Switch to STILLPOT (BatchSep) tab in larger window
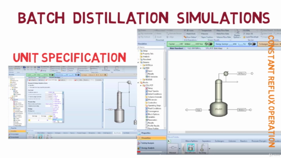The image size is (281, 158). pyautogui.click(x=214, y=48)
